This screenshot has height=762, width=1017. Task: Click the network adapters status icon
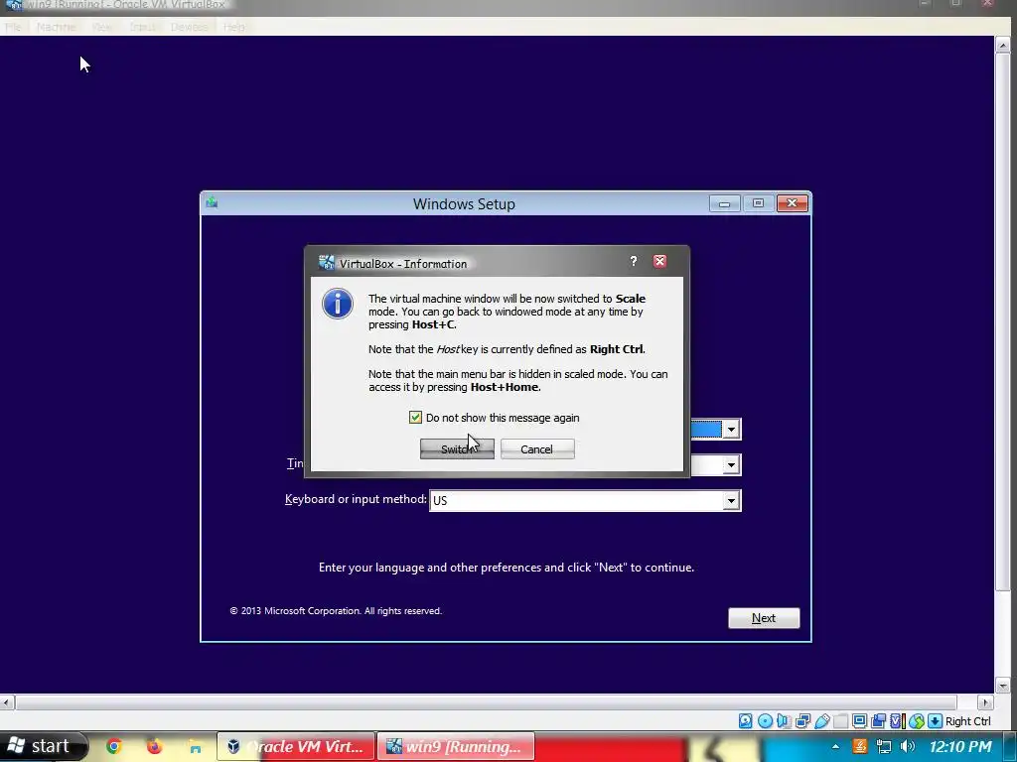click(802, 721)
